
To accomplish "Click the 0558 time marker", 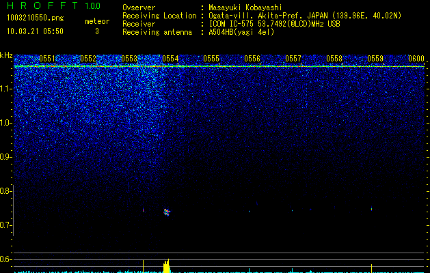I will click(334, 59).
